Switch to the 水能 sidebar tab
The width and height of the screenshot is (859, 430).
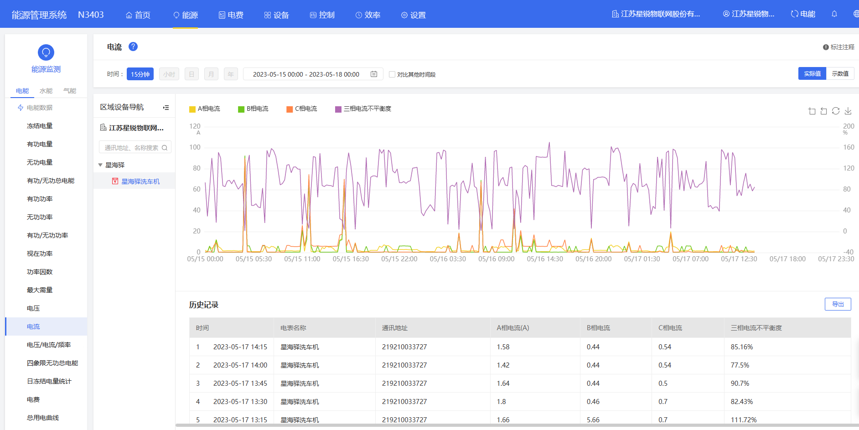point(46,91)
